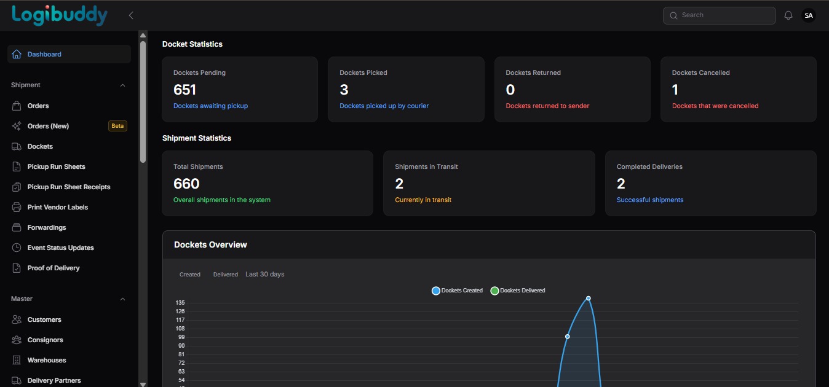This screenshot has width=829, height=387.
Task: Open the Dashboard home icon
Action: point(16,54)
